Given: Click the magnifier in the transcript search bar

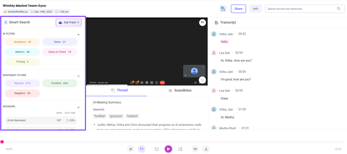Looking at the screenshot, I should 339,8.
